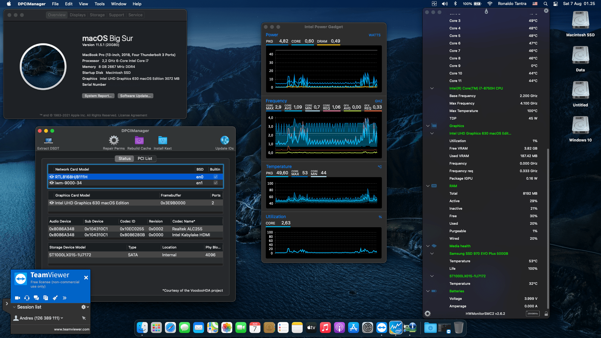Screen dimensions: 601x338
Task: Open TeamViewer session settings gear dropdown
Action: pos(85,307)
